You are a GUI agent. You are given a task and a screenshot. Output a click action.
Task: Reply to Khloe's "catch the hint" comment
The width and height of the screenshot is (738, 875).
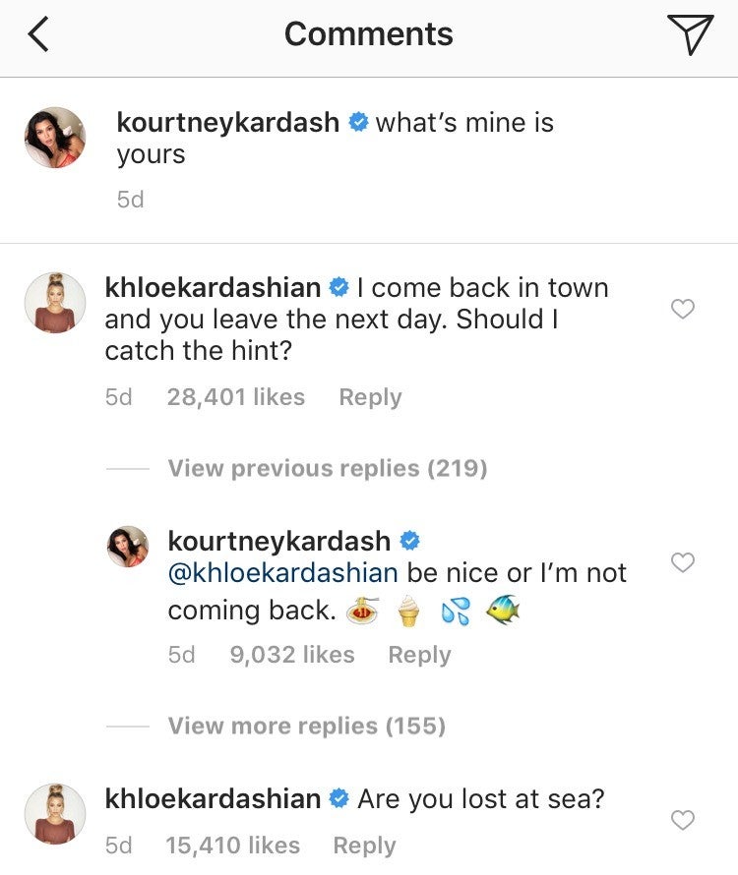coord(370,397)
